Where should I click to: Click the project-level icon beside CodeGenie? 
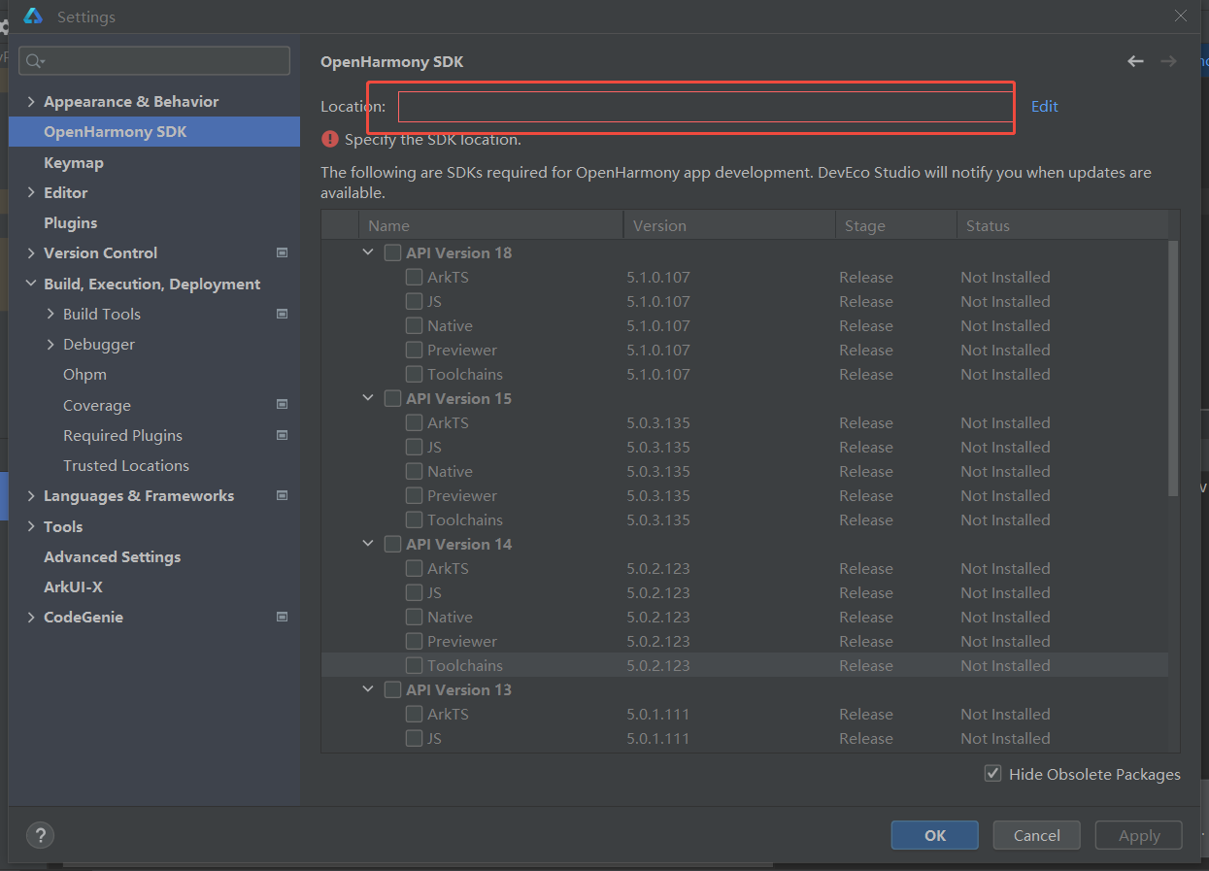coord(283,617)
